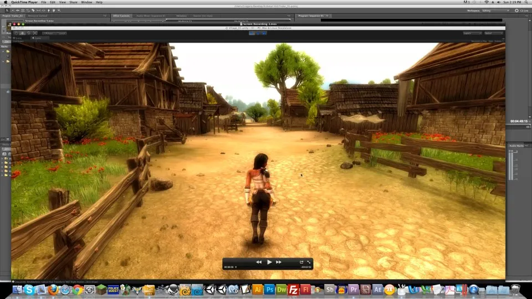Open the Share menu in the menu bar
Image resolution: width=532 pixels, height=299 pixels.
[x=73, y=2]
